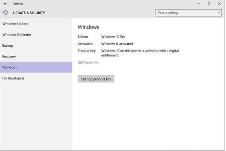The width and height of the screenshot is (226, 151).
Task: Open the For developers page
Action: tap(14, 78)
